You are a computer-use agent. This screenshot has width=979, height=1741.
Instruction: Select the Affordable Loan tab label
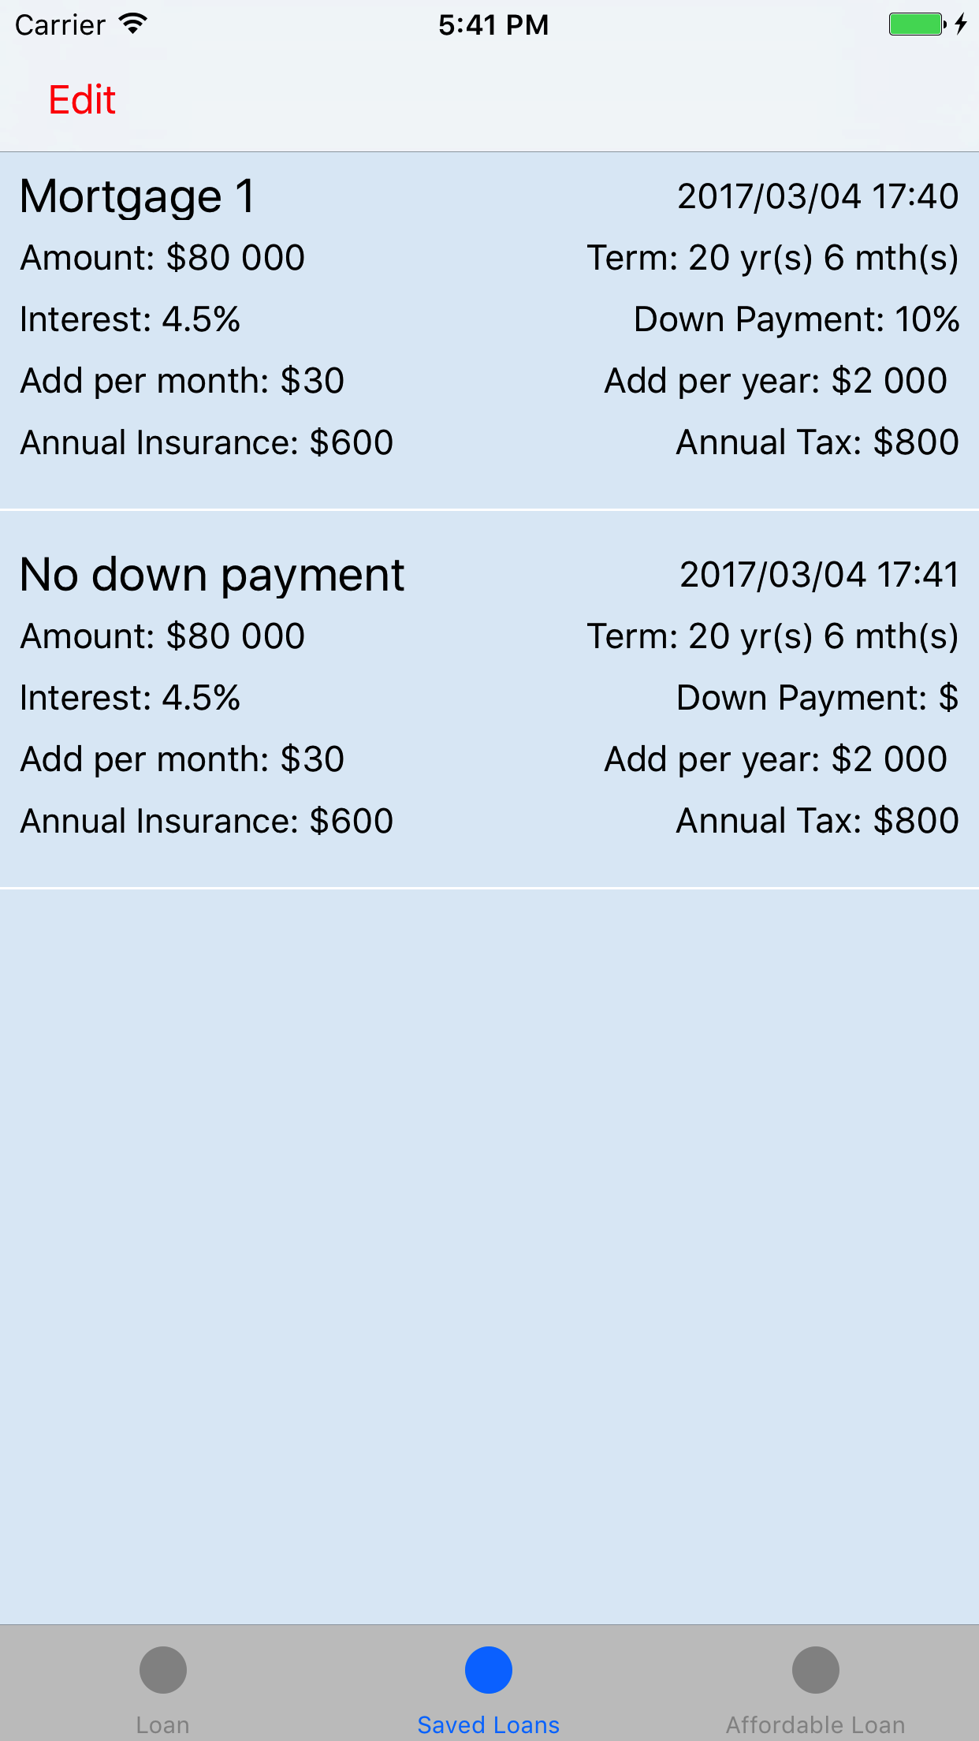[x=816, y=1724]
